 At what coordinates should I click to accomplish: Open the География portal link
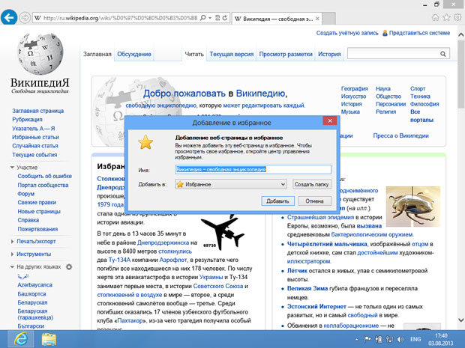pyautogui.click(x=355, y=88)
